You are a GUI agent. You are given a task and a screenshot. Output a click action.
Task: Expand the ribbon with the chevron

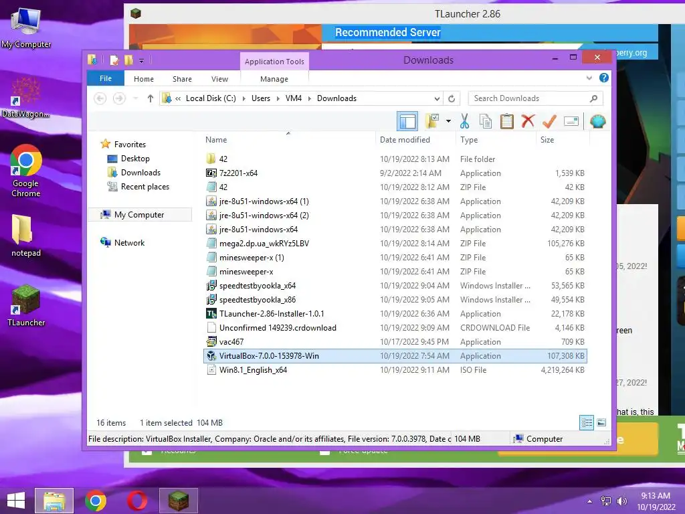click(x=589, y=78)
